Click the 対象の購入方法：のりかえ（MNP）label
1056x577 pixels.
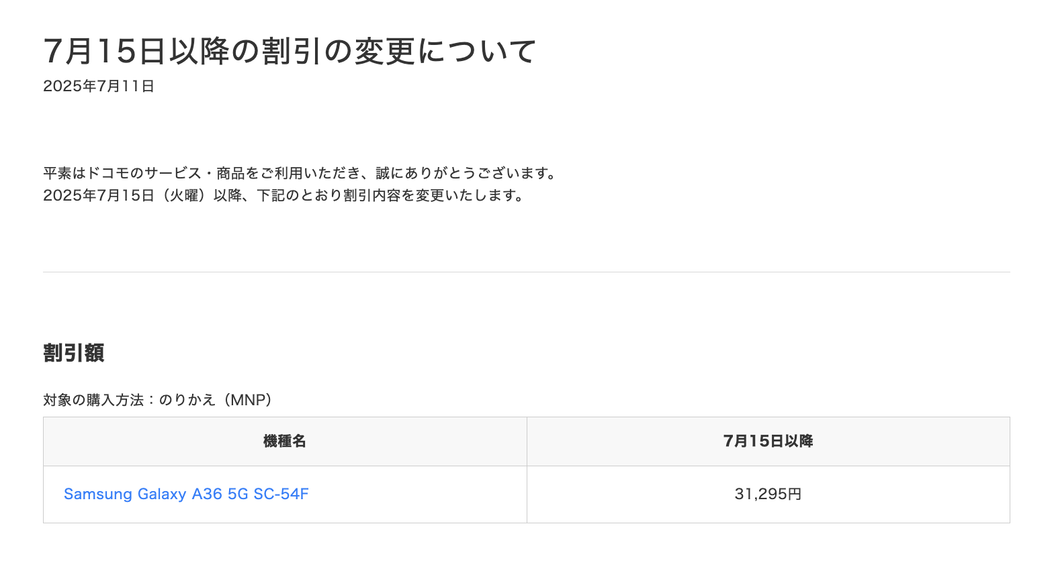(158, 400)
